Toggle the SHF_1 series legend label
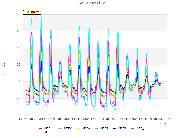 click(x=141, y=128)
